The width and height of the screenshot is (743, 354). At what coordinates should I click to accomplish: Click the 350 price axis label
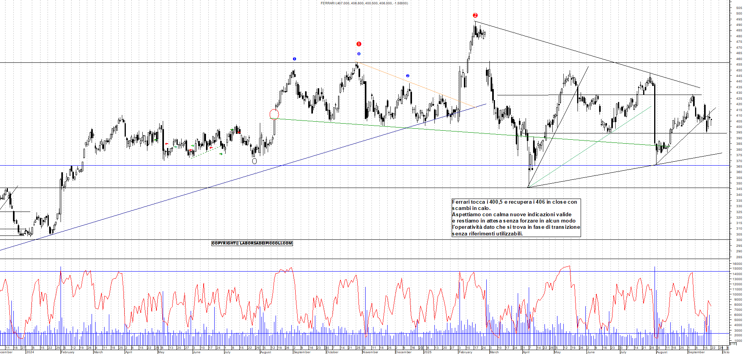739,183
